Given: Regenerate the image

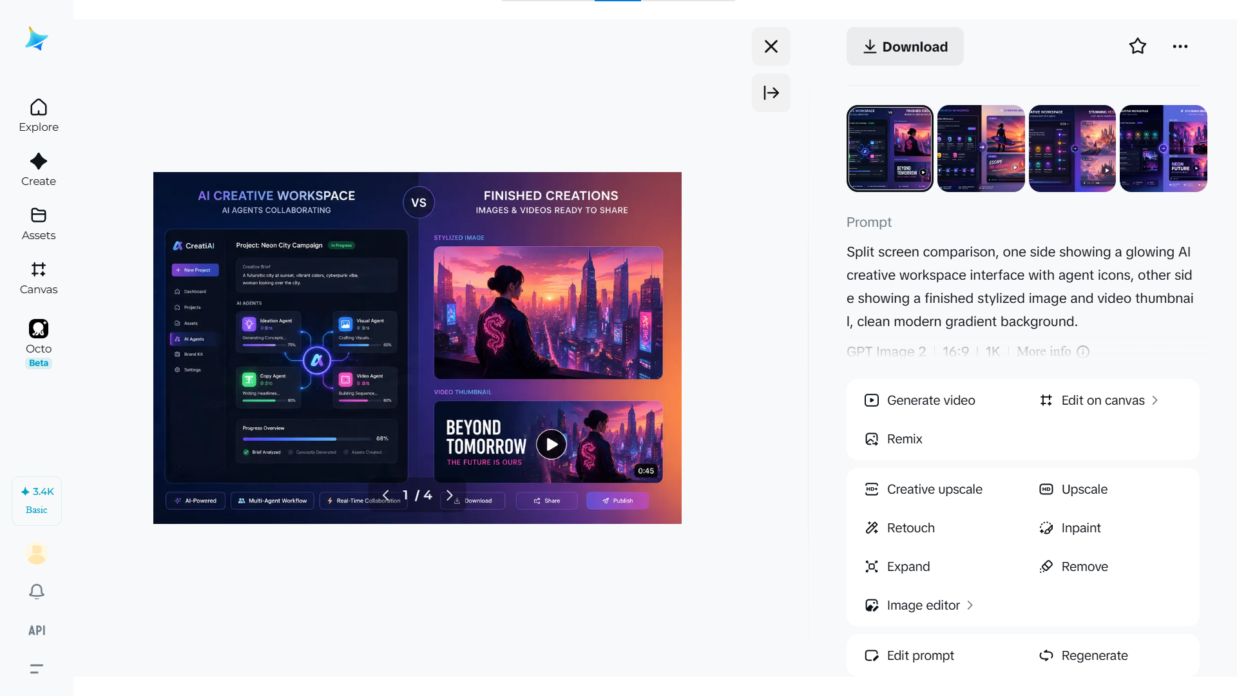Looking at the screenshot, I should [1084, 655].
